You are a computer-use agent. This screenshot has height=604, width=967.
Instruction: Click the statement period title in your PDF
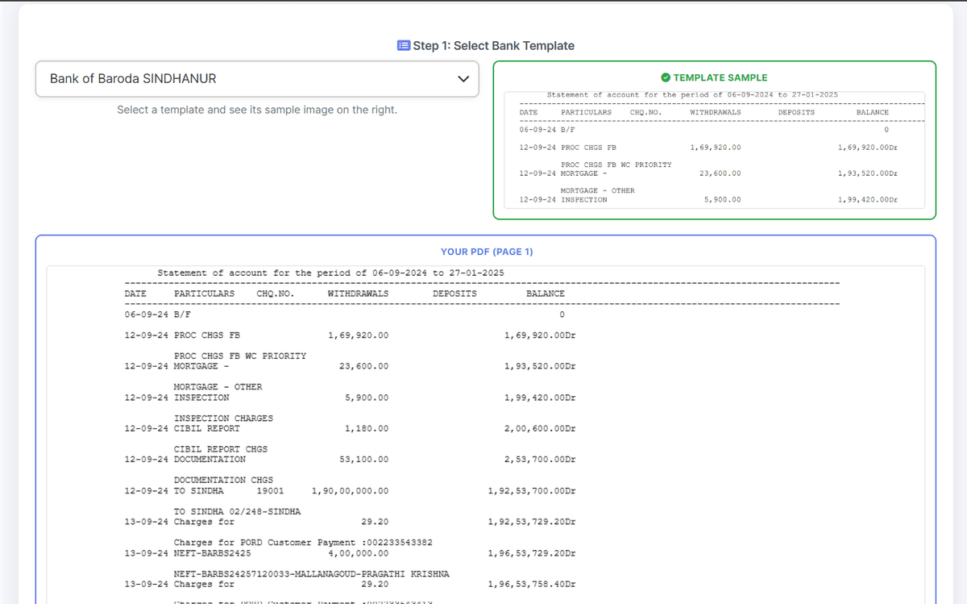tap(330, 273)
